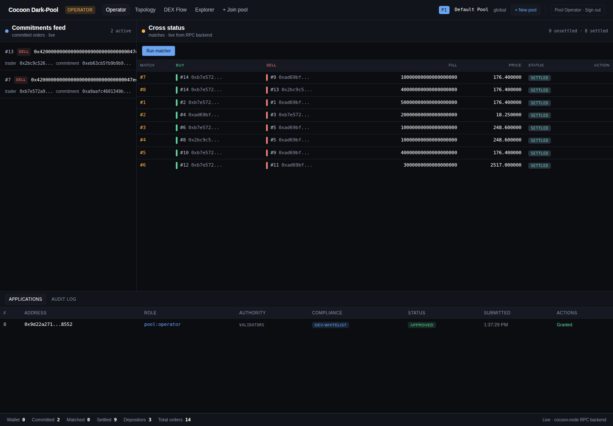Image resolution: width=613 pixels, height=426 pixels.
Task: Sign out via Pool Operator button
Action: pos(578,10)
